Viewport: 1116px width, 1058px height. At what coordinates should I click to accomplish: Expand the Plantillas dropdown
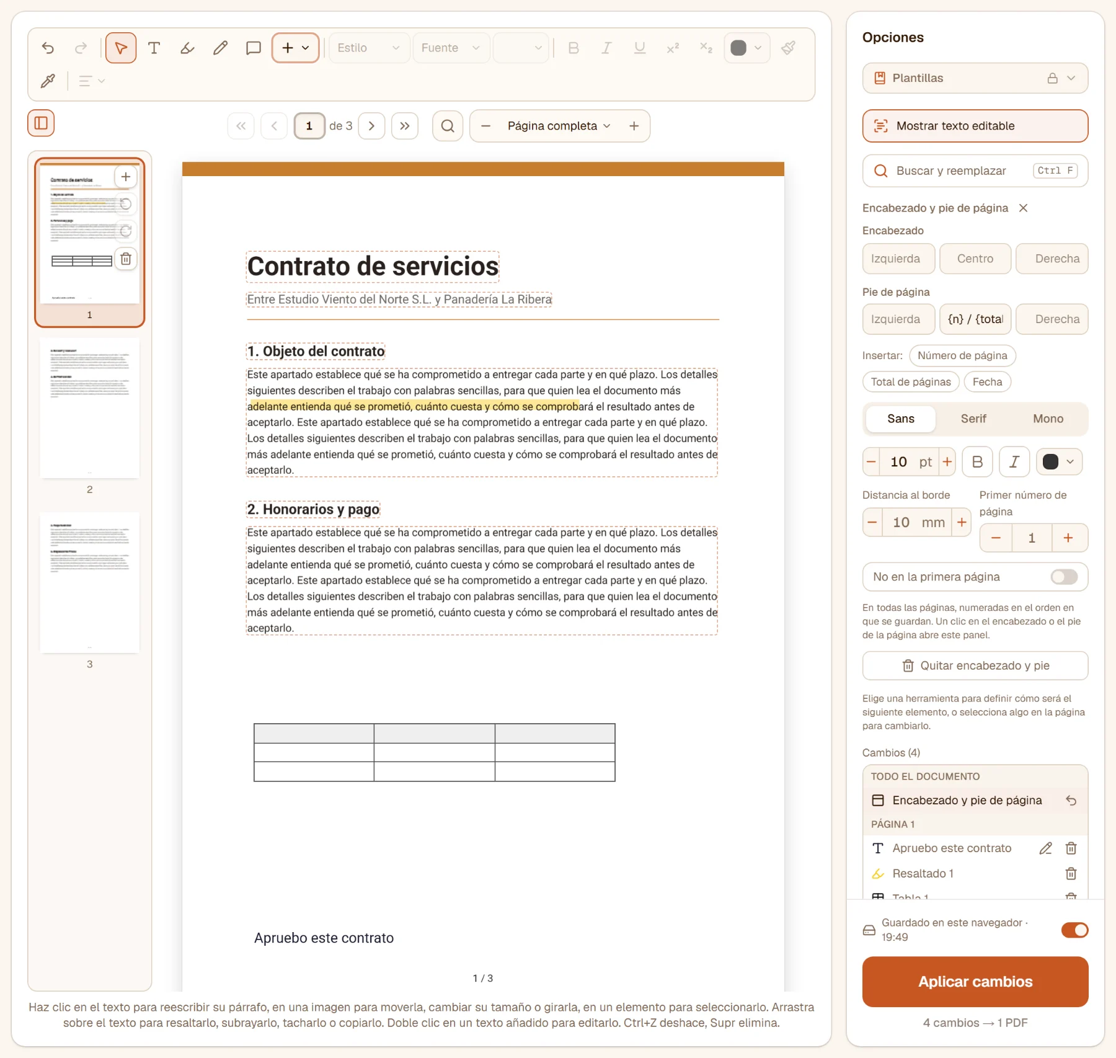[x=975, y=78]
